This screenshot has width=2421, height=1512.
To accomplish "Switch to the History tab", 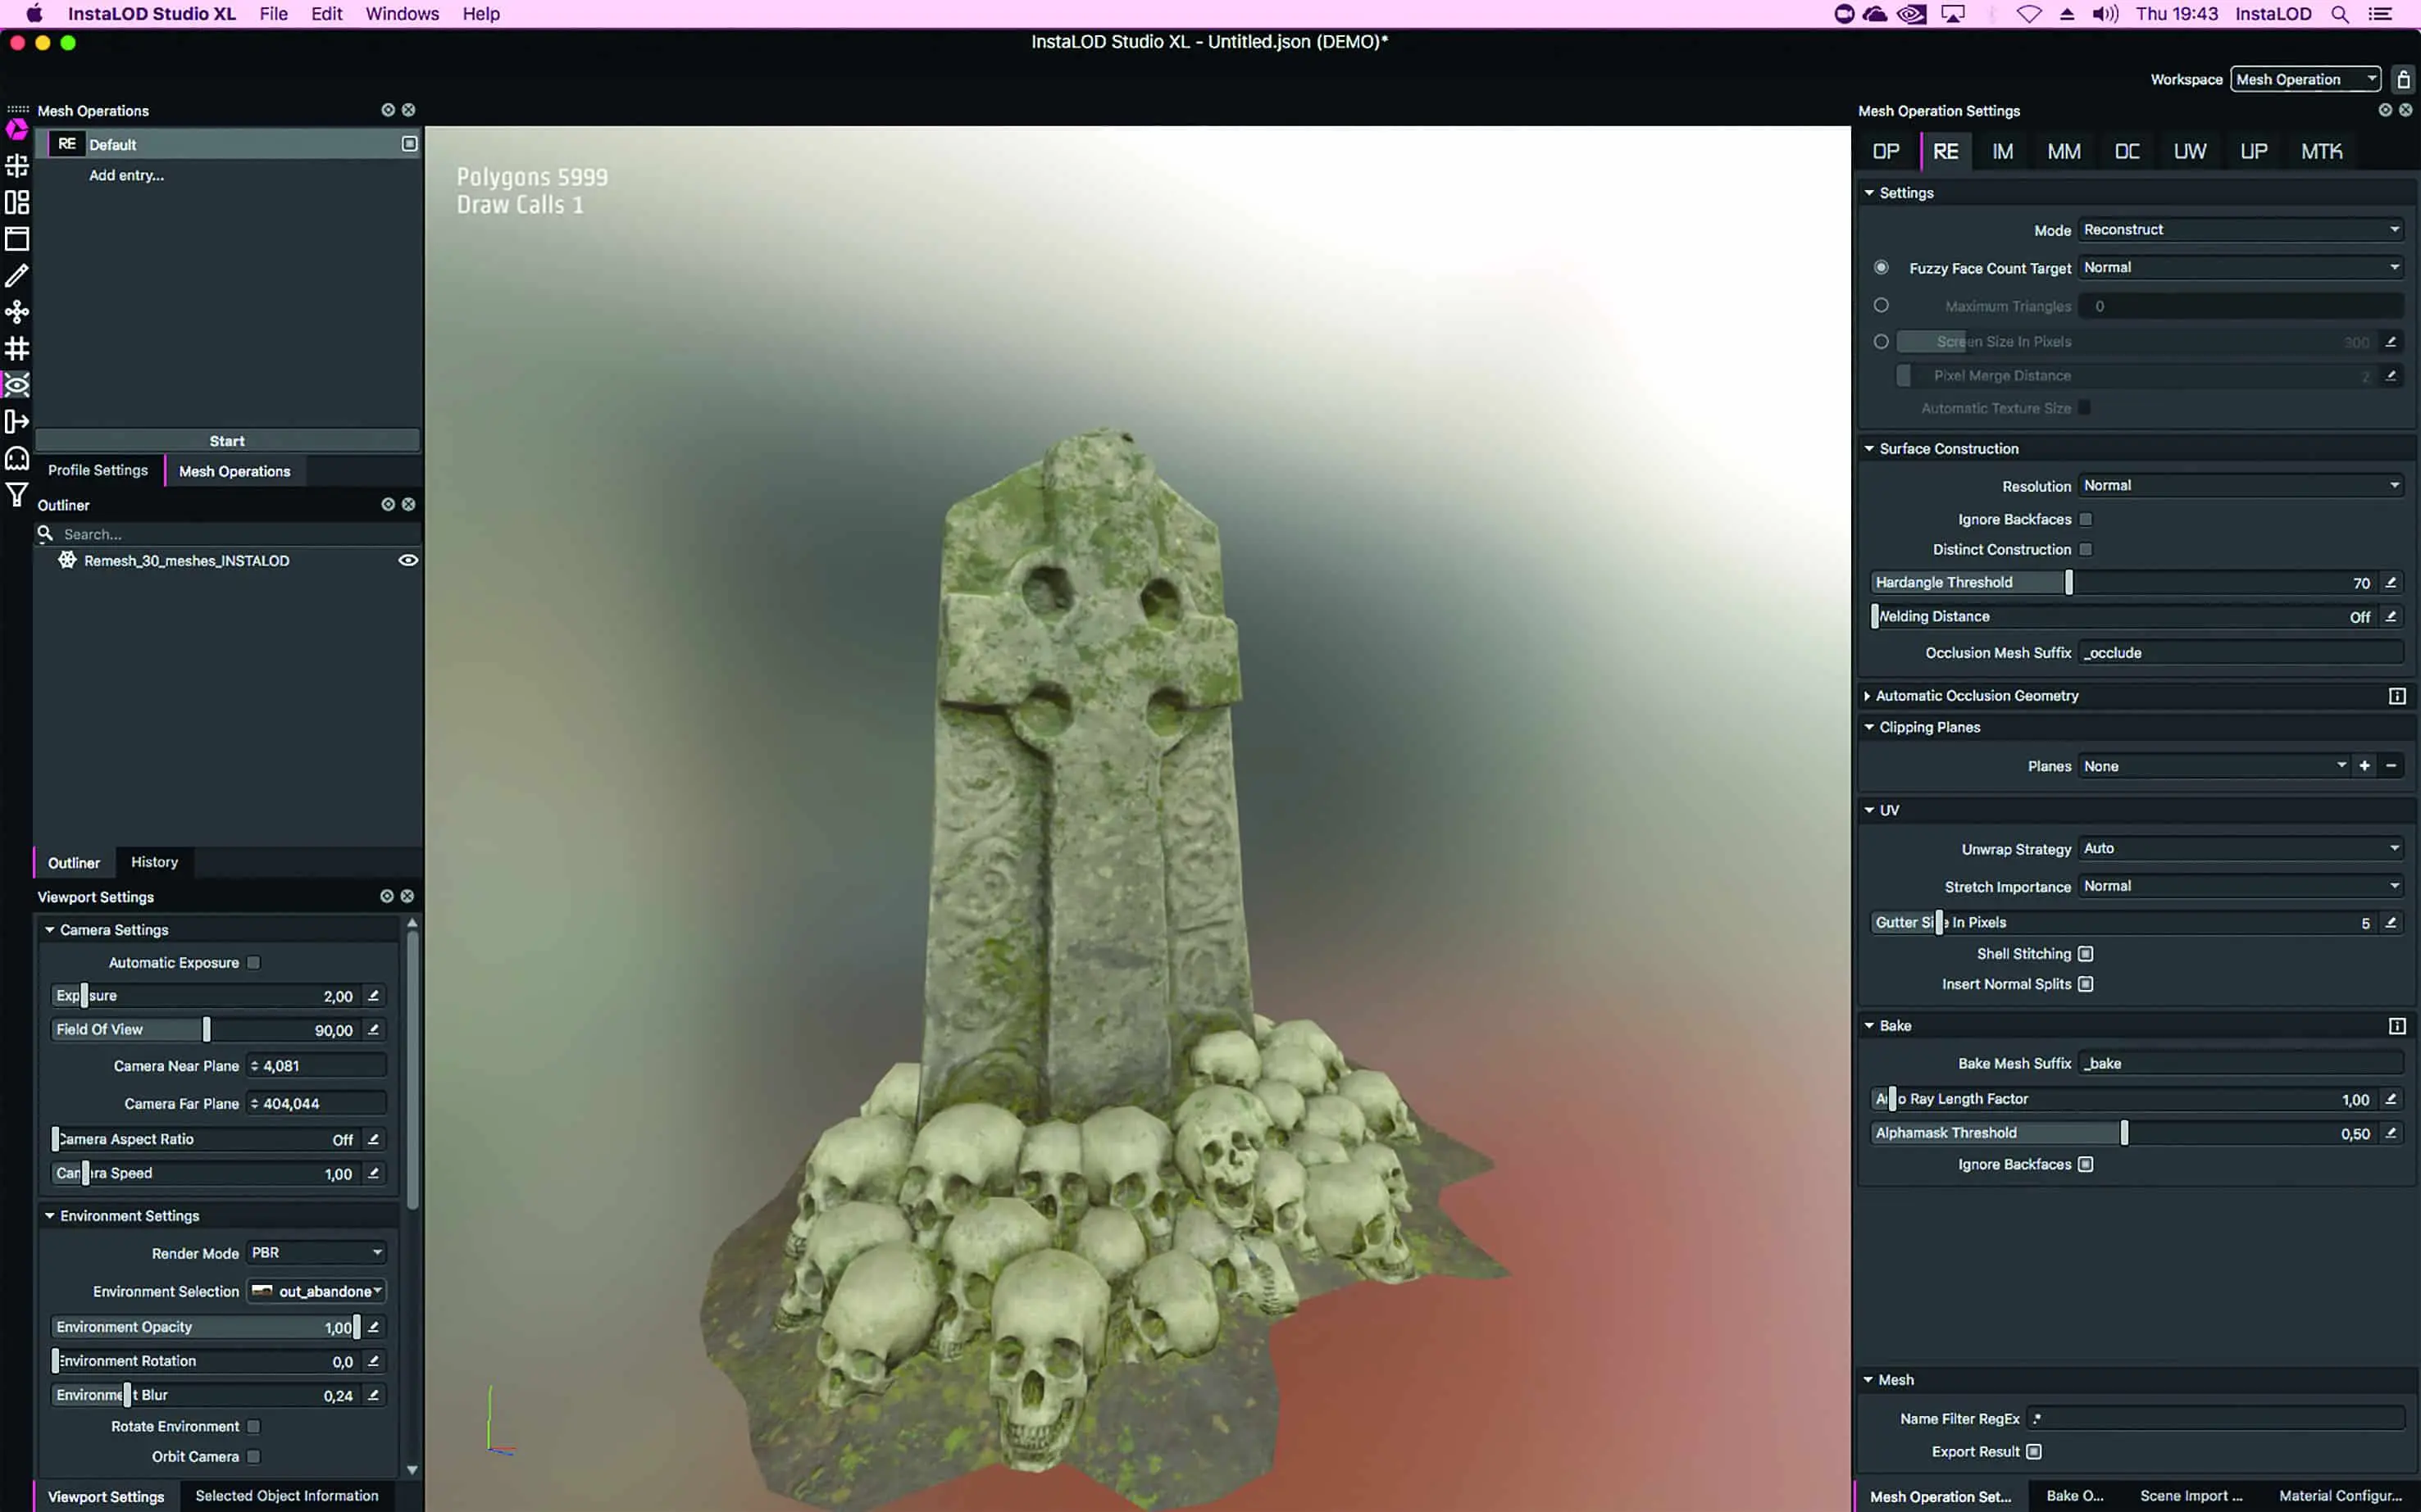I will [x=154, y=862].
